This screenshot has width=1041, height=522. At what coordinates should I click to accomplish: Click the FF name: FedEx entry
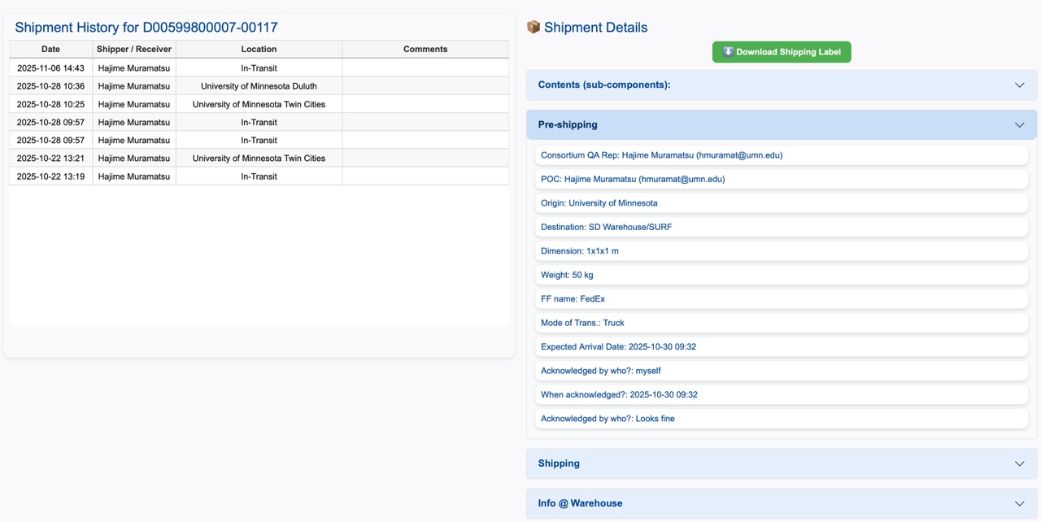(x=573, y=299)
